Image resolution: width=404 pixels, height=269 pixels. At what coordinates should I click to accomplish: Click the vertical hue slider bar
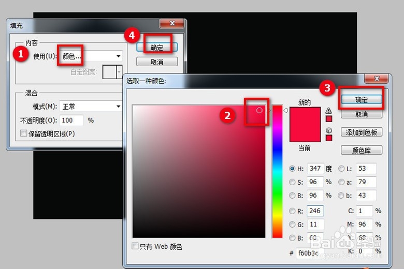point(277,171)
